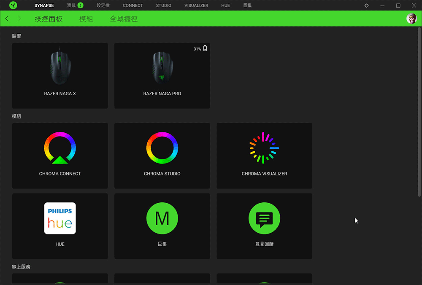Viewport: 422px width, 285px height.
Task: Open the feedback speech bubble icon
Action: click(x=264, y=218)
